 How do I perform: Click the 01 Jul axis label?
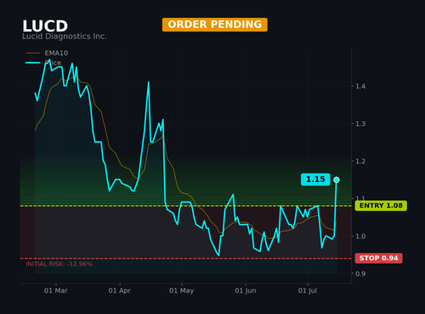[x=308, y=291]
